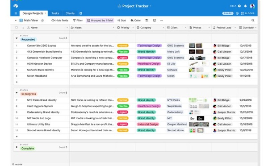Open photo thumbnail for Convertible 2260 Laptop
268x166 pixels.
[192, 46]
